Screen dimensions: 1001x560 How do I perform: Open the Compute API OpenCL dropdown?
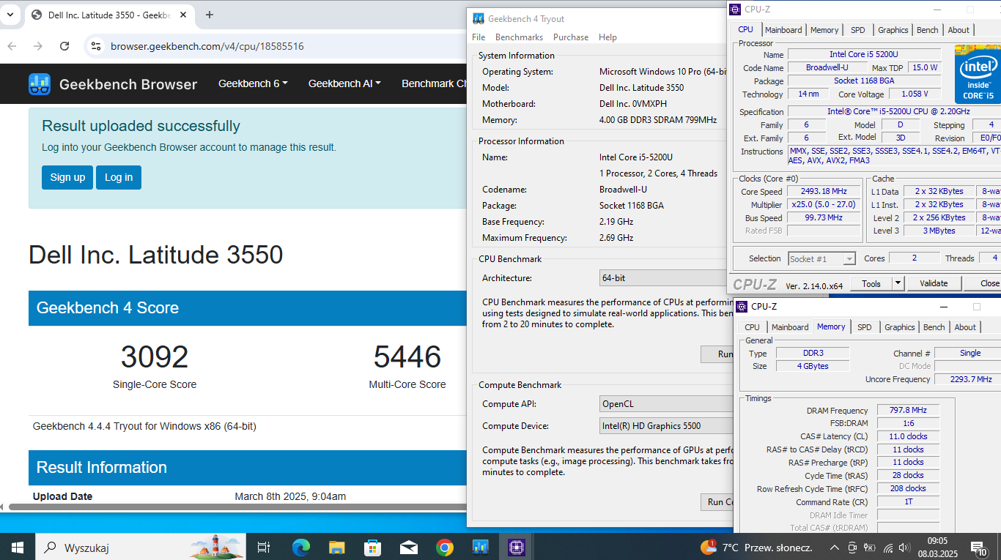666,404
